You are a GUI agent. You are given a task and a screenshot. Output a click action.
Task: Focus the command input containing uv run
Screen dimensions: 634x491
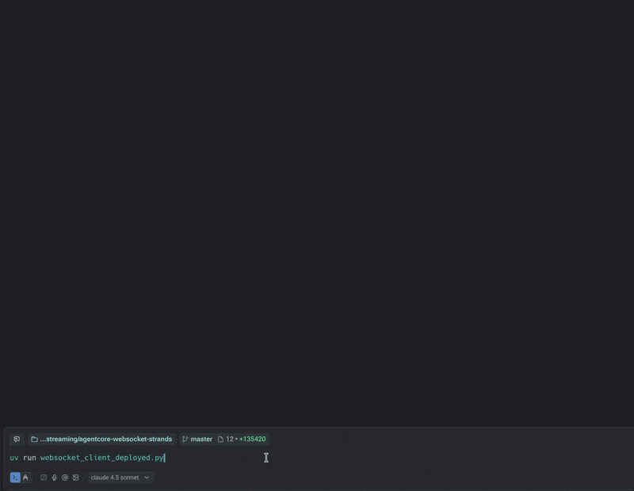pos(317,458)
